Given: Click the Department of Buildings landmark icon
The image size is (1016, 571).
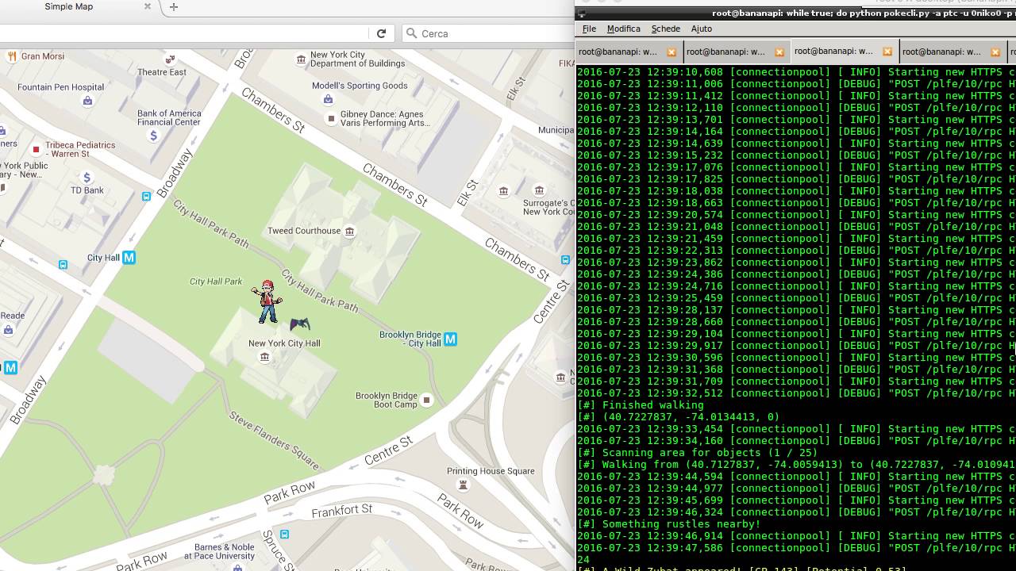Looking at the screenshot, I should click(x=301, y=59).
